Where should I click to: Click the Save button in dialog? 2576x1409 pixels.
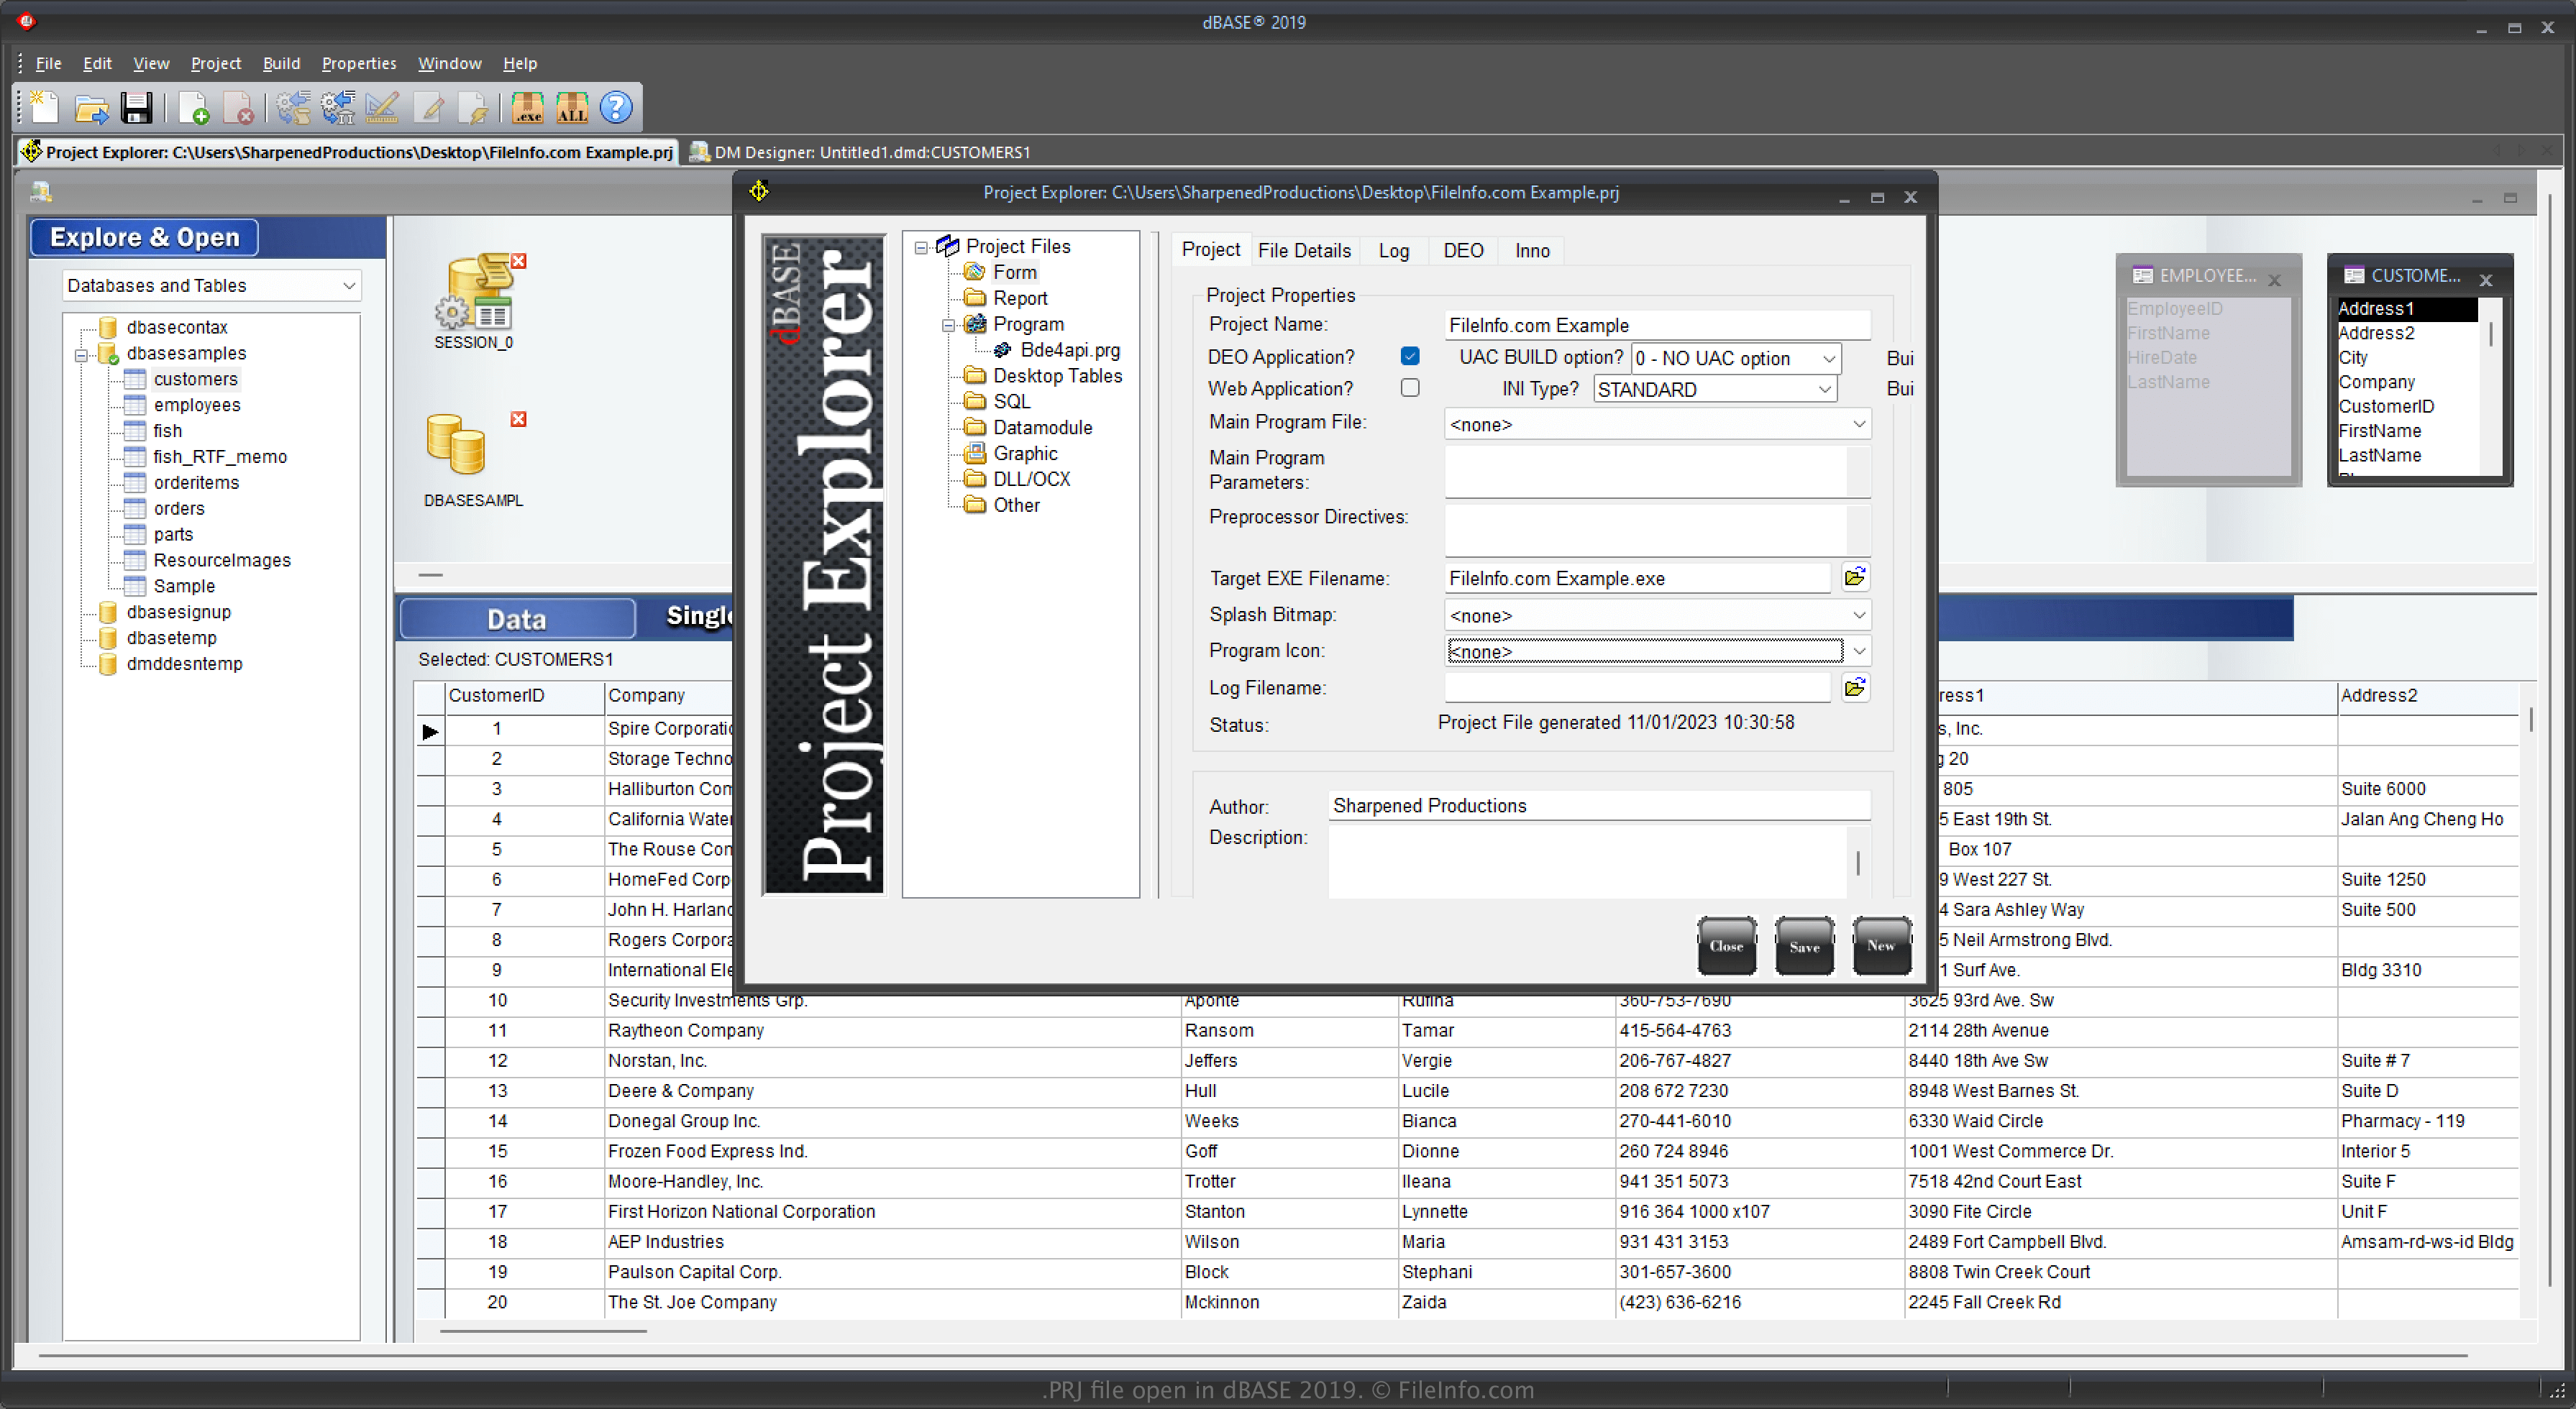[1804, 944]
